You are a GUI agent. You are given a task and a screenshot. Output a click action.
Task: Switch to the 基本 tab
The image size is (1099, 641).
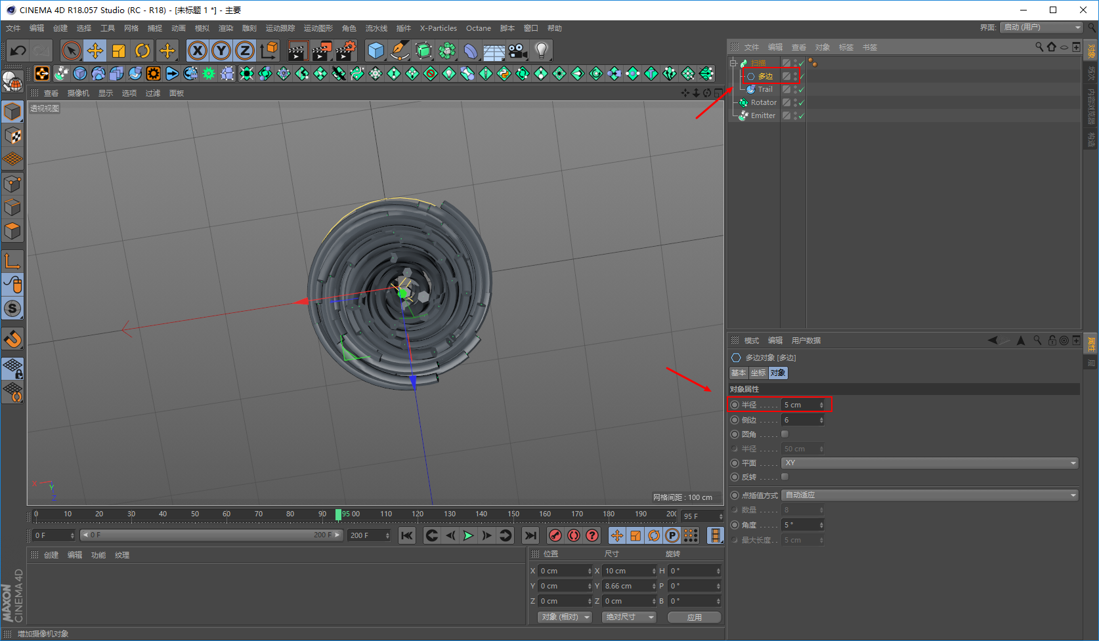pos(739,373)
